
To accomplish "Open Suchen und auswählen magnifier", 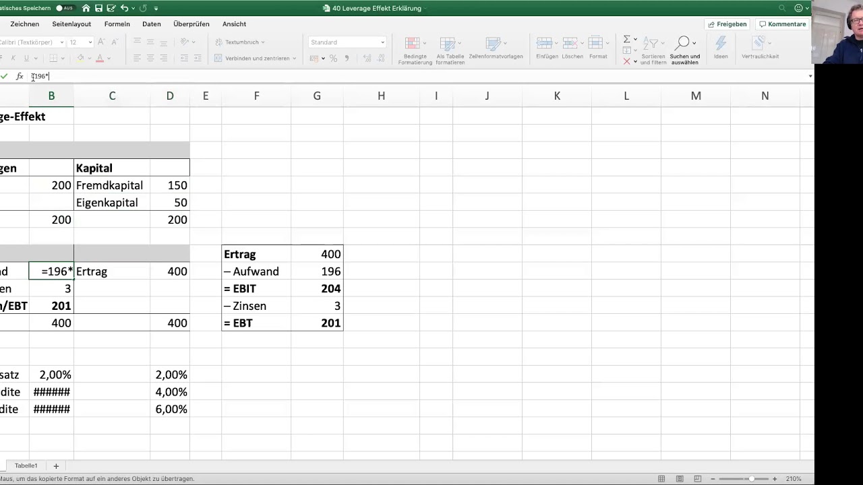I will 683,44.
